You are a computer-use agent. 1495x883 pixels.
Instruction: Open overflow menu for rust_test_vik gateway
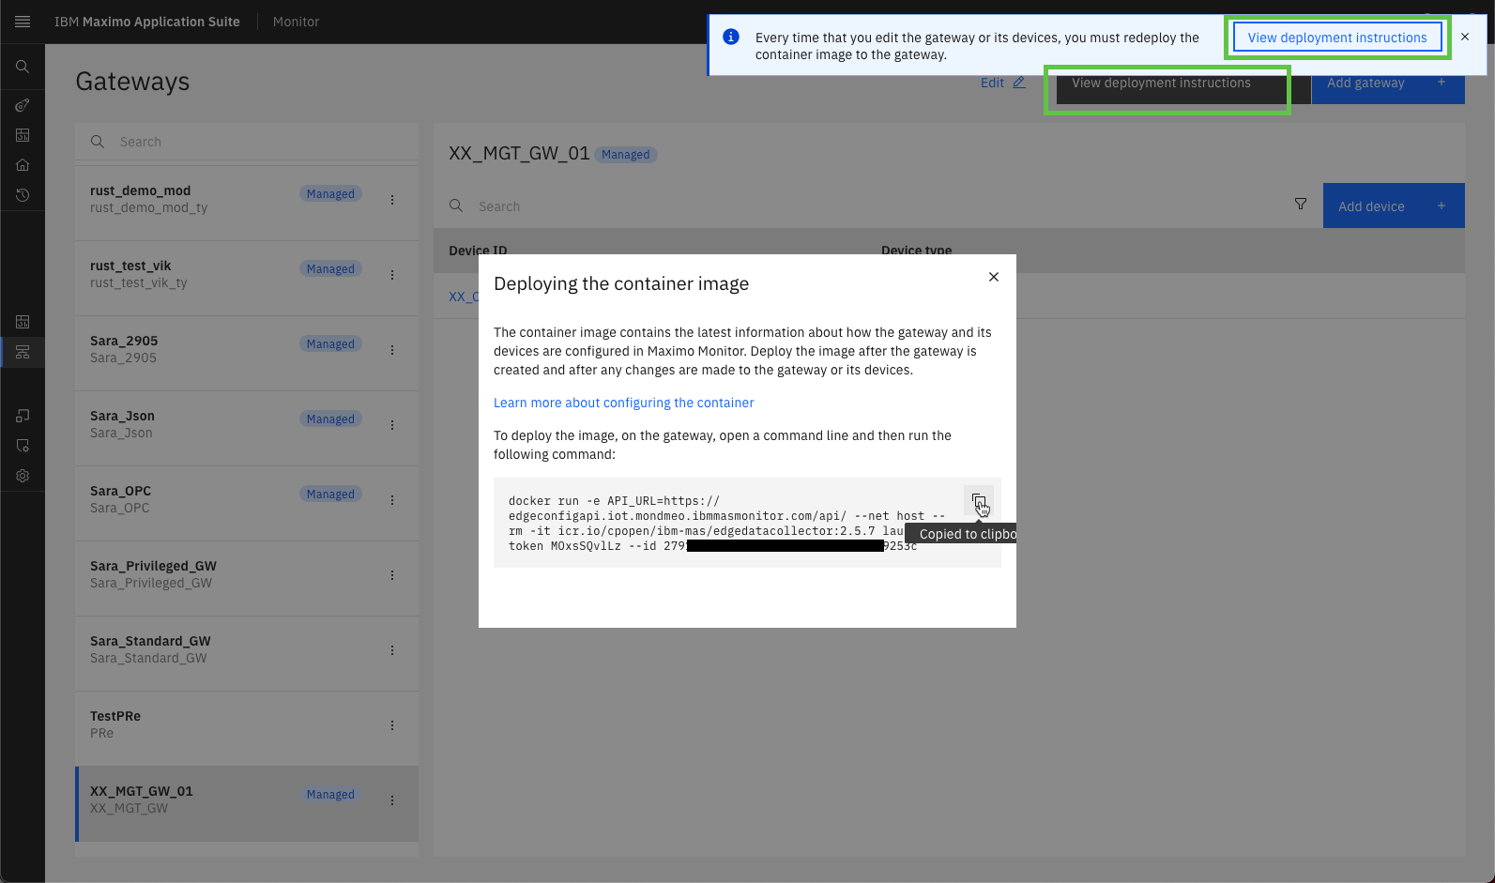point(392,275)
